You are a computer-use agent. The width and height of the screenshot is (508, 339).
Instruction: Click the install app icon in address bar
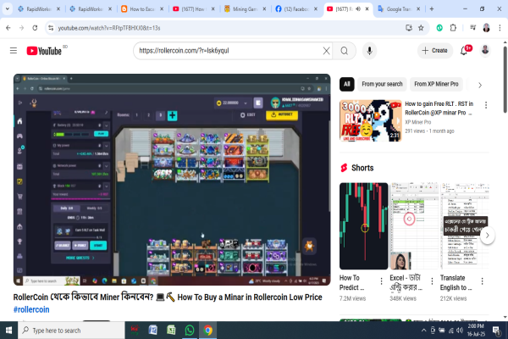[x=409, y=28]
